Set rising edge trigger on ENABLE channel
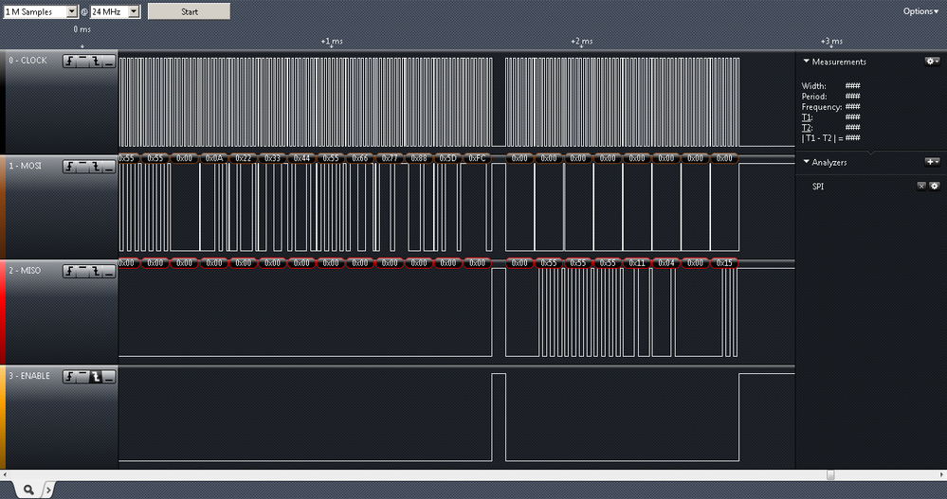 point(70,377)
